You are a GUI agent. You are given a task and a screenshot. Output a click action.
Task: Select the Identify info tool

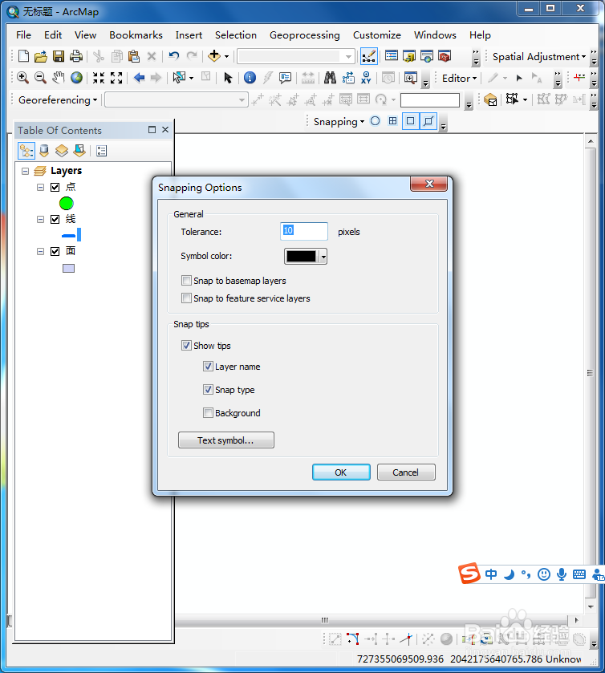tap(250, 78)
